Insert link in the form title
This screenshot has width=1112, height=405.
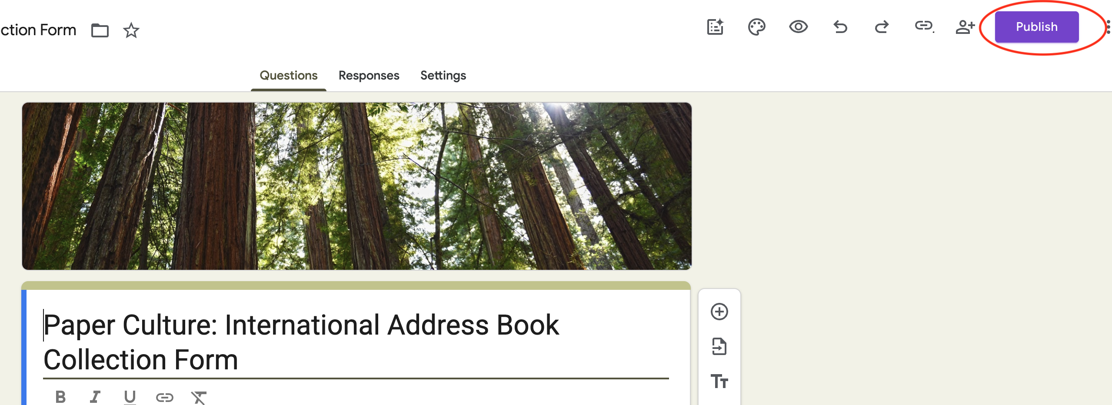tap(164, 397)
